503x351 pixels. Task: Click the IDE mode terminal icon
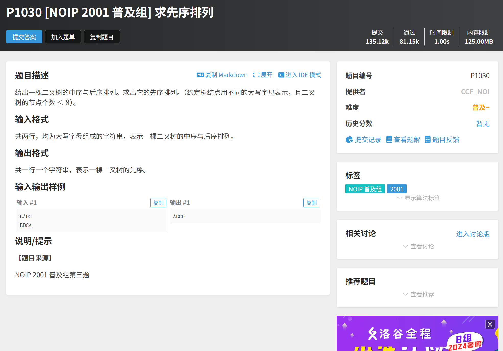pyautogui.click(x=281, y=75)
